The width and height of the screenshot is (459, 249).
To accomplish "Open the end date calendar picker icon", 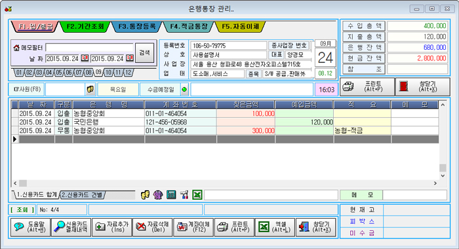I will 130,58.
